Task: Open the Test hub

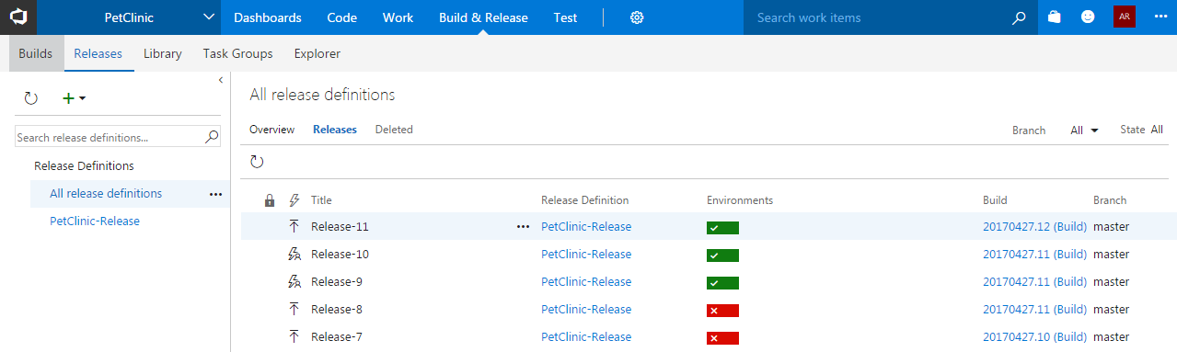Action: pos(565,17)
